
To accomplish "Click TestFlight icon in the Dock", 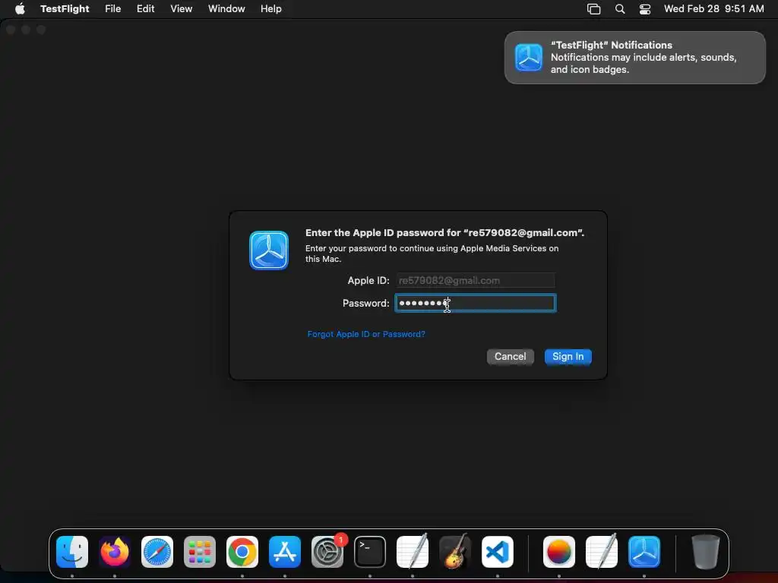I will (644, 552).
